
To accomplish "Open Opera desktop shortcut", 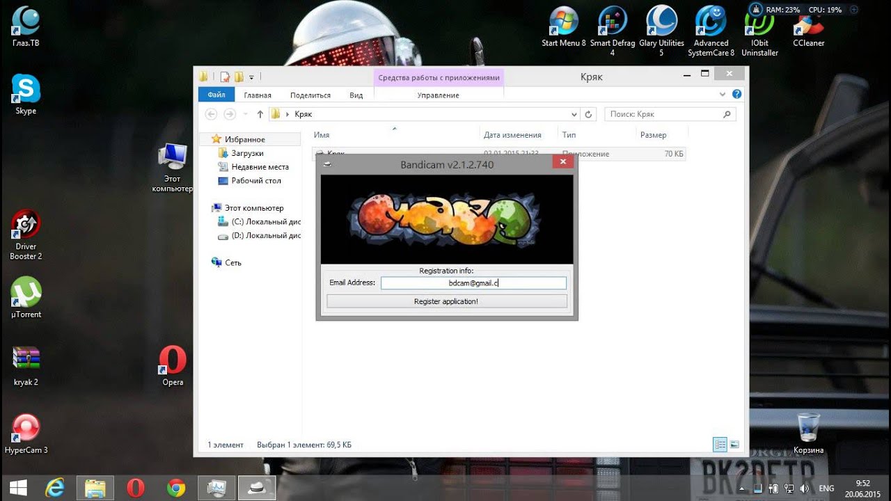I will click(173, 366).
